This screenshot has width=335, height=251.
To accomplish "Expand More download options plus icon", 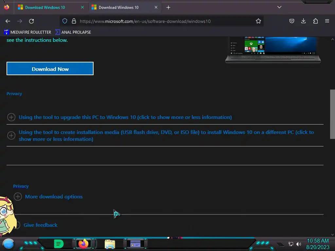I will [18, 196].
